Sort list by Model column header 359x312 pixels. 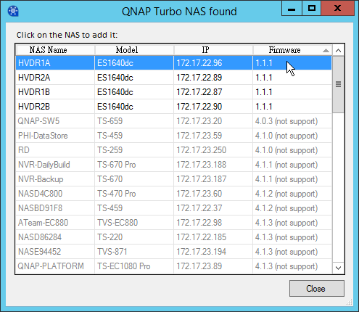[134, 50]
